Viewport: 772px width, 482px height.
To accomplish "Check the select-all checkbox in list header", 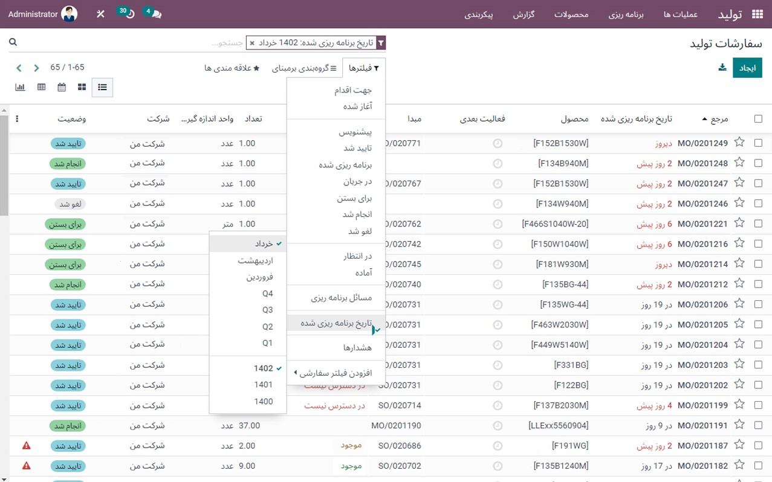I will click(x=758, y=119).
